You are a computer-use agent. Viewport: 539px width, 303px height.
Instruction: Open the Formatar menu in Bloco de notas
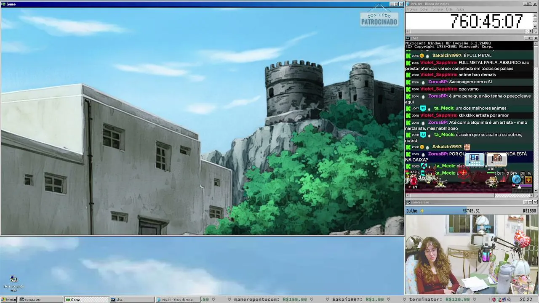click(x=437, y=9)
